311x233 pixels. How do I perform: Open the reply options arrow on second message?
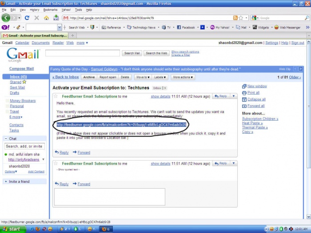(234, 163)
